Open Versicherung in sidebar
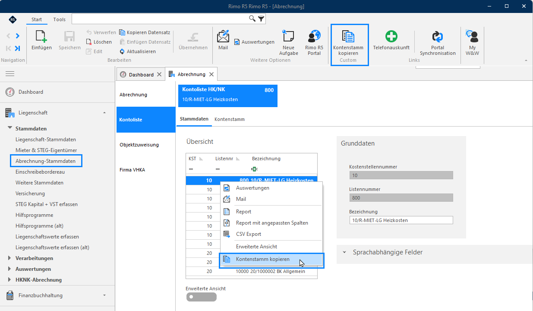 pyautogui.click(x=30, y=194)
